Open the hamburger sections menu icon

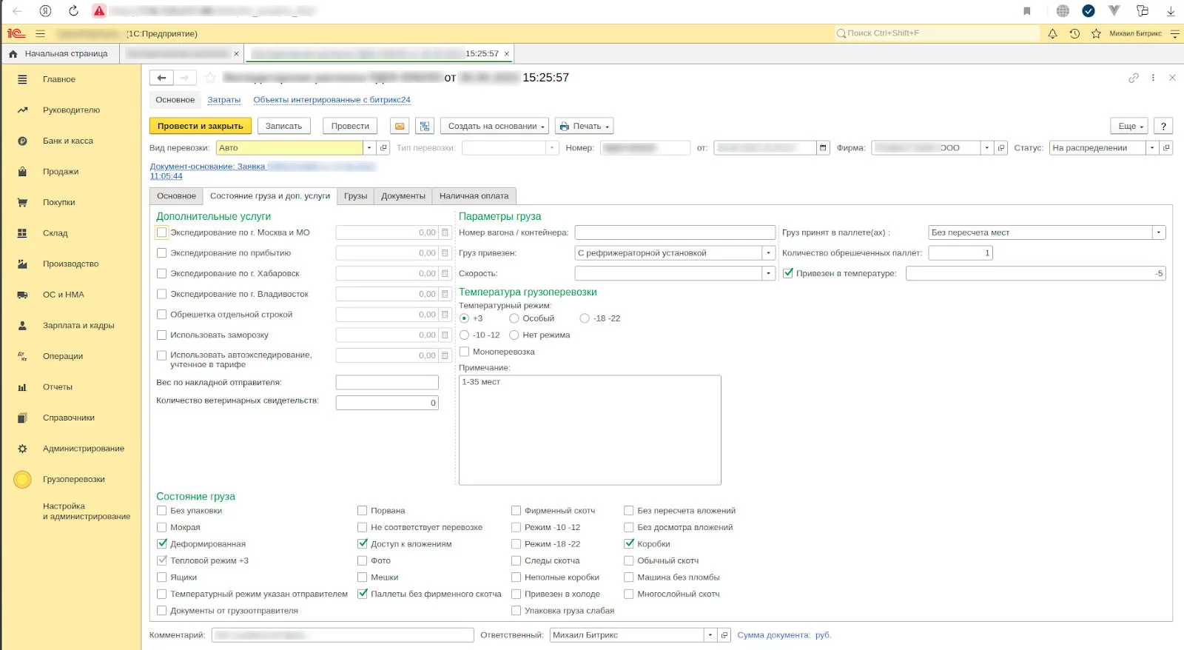click(x=40, y=33)
